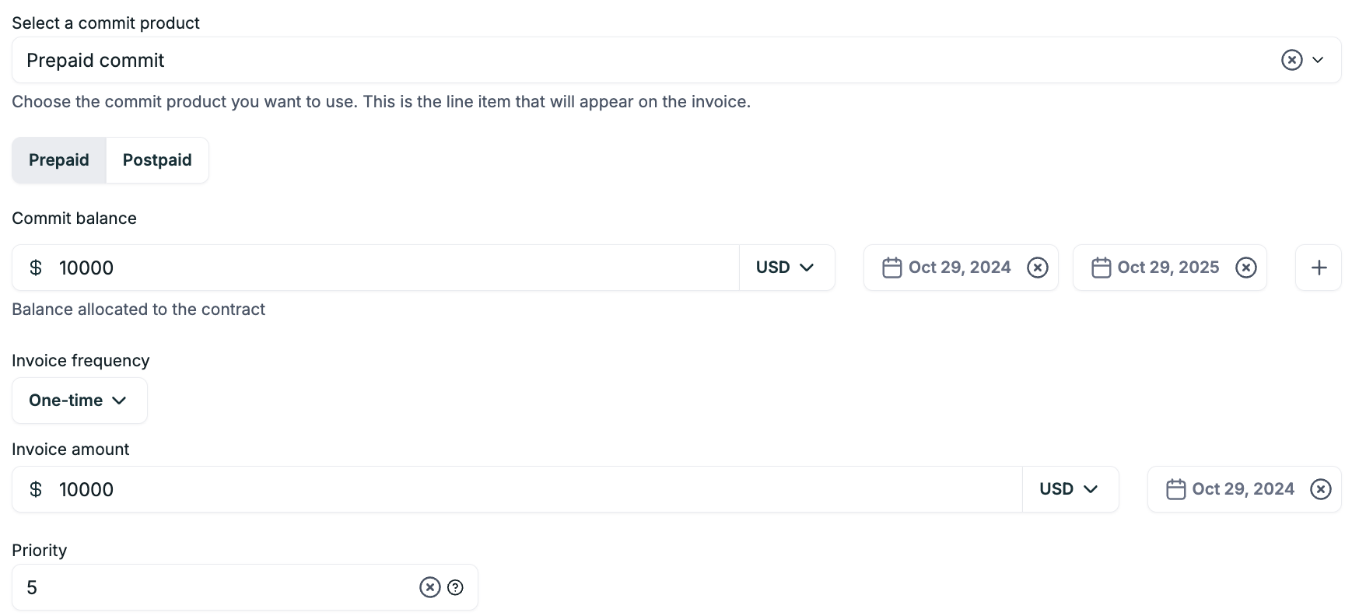
Task: Open the One-time invoice frequency dropdown
Action: point(79,401)
